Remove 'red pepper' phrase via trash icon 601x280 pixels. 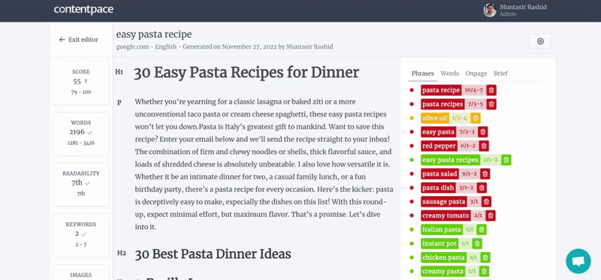(x=484, y=146)
